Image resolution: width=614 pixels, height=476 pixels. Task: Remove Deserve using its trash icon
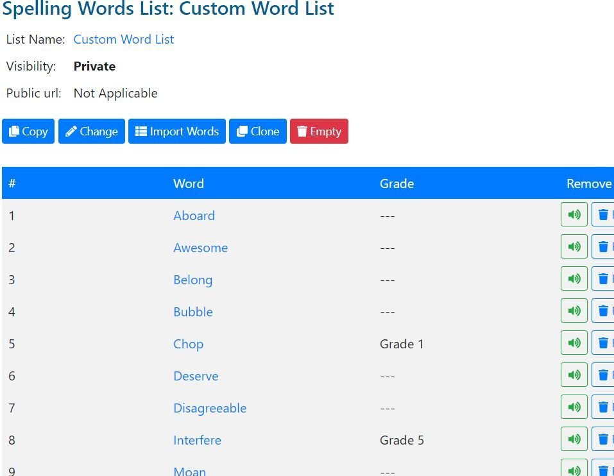[603, 375]
